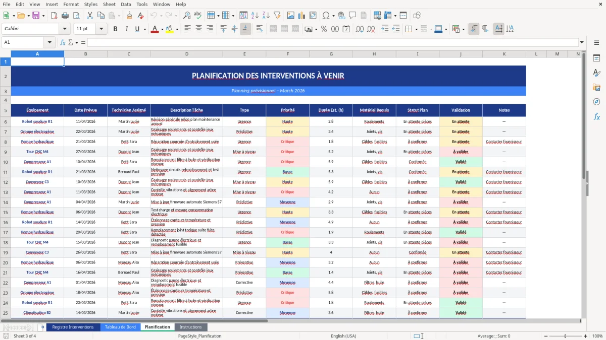Toggle Bold formatting
The height and width of the screenshot is (340, 606).
coord(115,29)
